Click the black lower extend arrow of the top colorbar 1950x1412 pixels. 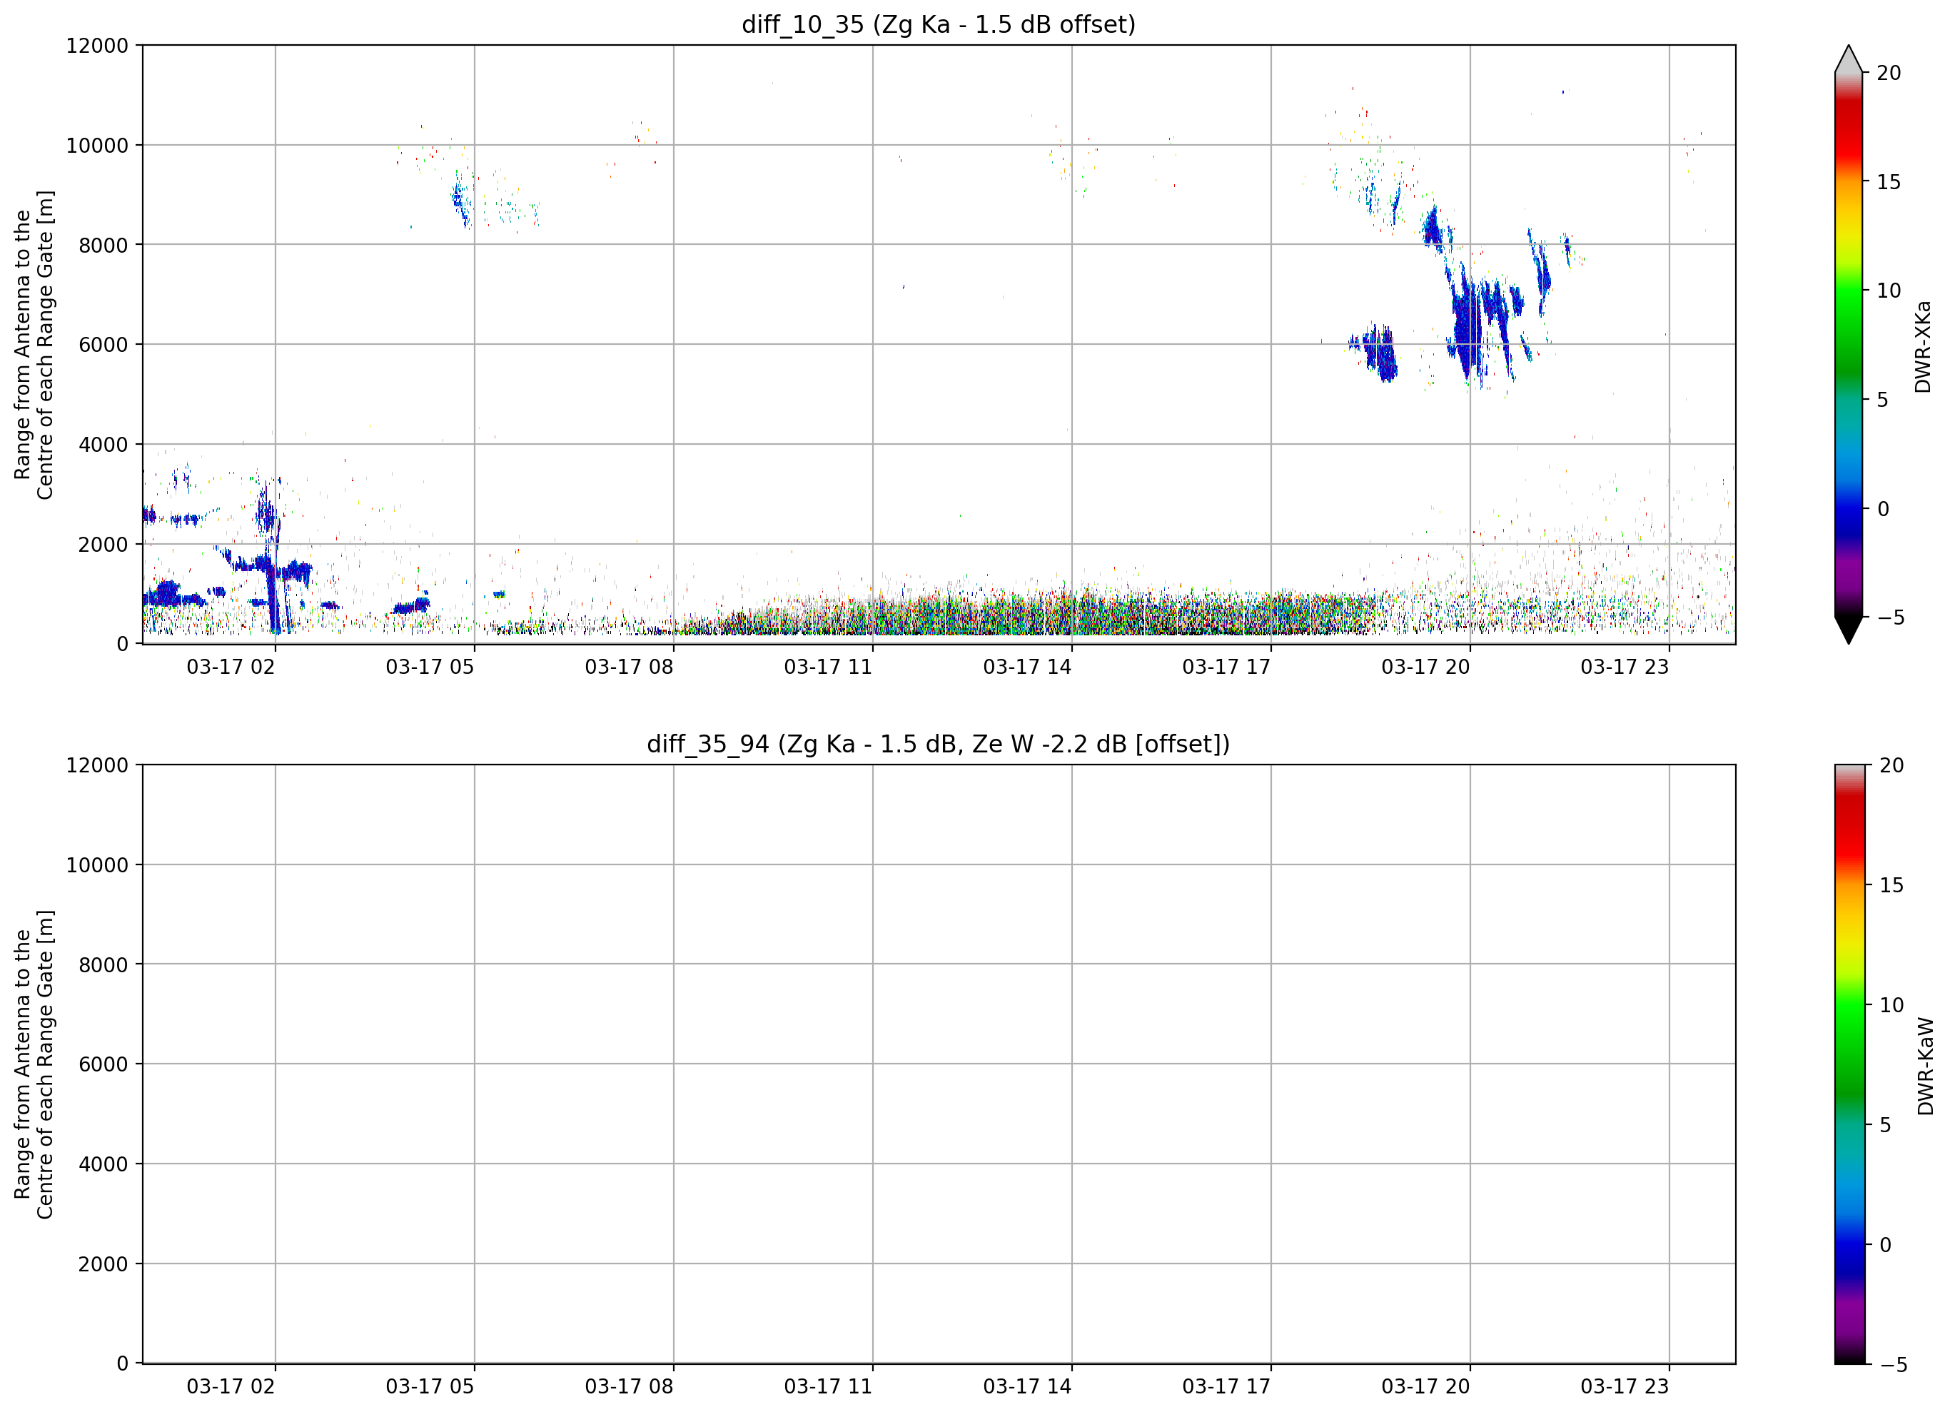click(x=1849, y=630)
